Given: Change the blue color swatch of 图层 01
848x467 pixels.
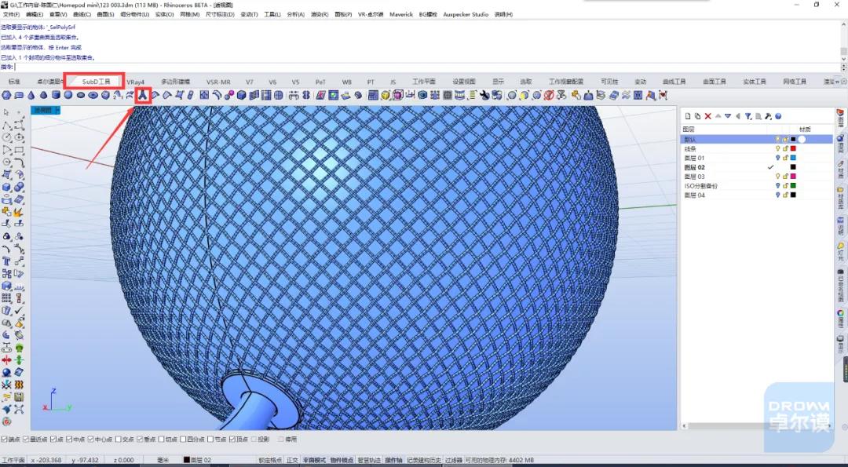Looking at the screenshot, I should click(793, 158).
